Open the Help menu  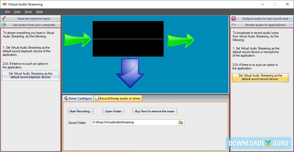(x=40, y=12)
